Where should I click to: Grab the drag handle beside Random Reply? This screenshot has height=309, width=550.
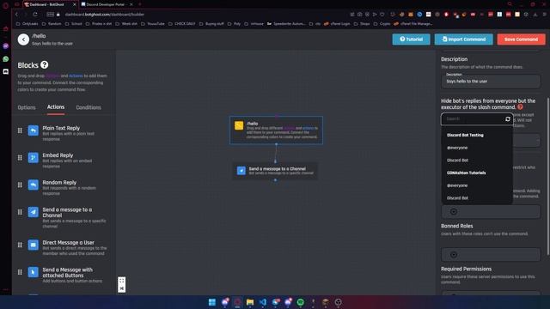coord(20,185)
